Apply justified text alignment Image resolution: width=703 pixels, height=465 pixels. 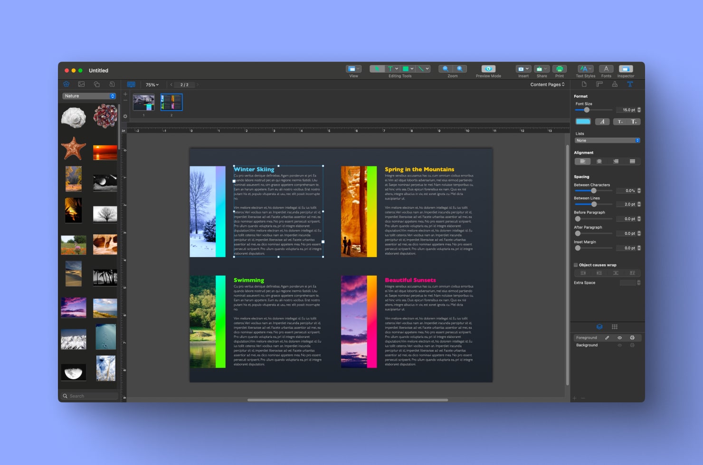point(633,161)
